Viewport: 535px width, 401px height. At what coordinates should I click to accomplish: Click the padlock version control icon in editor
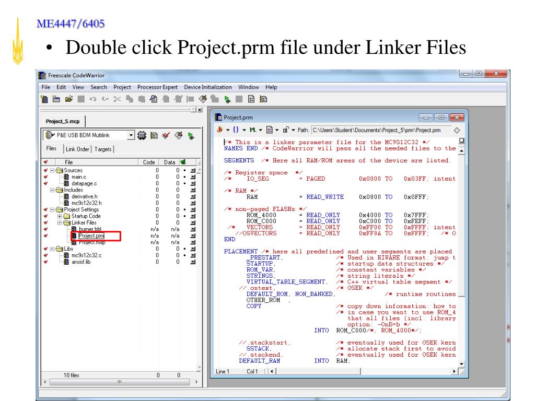(x=286, y=130)
